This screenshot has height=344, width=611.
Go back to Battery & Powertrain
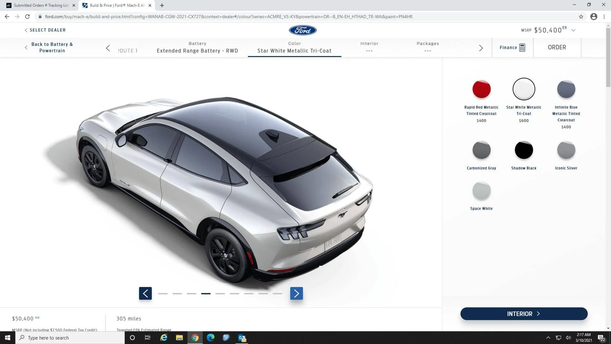pos(49,47)
